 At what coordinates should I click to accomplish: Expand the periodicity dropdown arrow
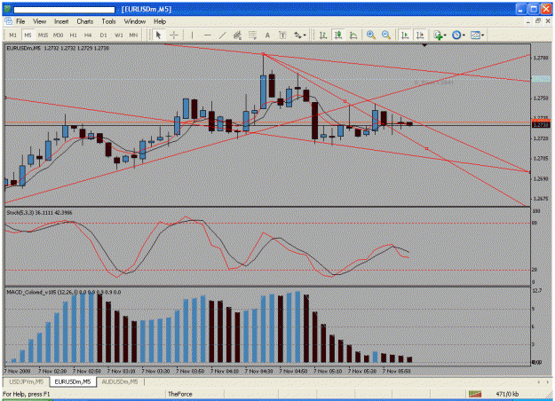[464, 35]
